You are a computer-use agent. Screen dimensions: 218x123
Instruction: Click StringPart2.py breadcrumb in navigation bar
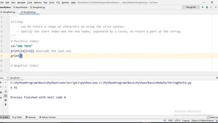[38, 8]
